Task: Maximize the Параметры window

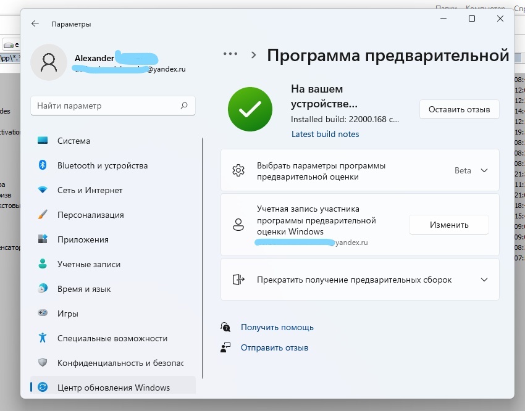Action: tap(472, 19)
